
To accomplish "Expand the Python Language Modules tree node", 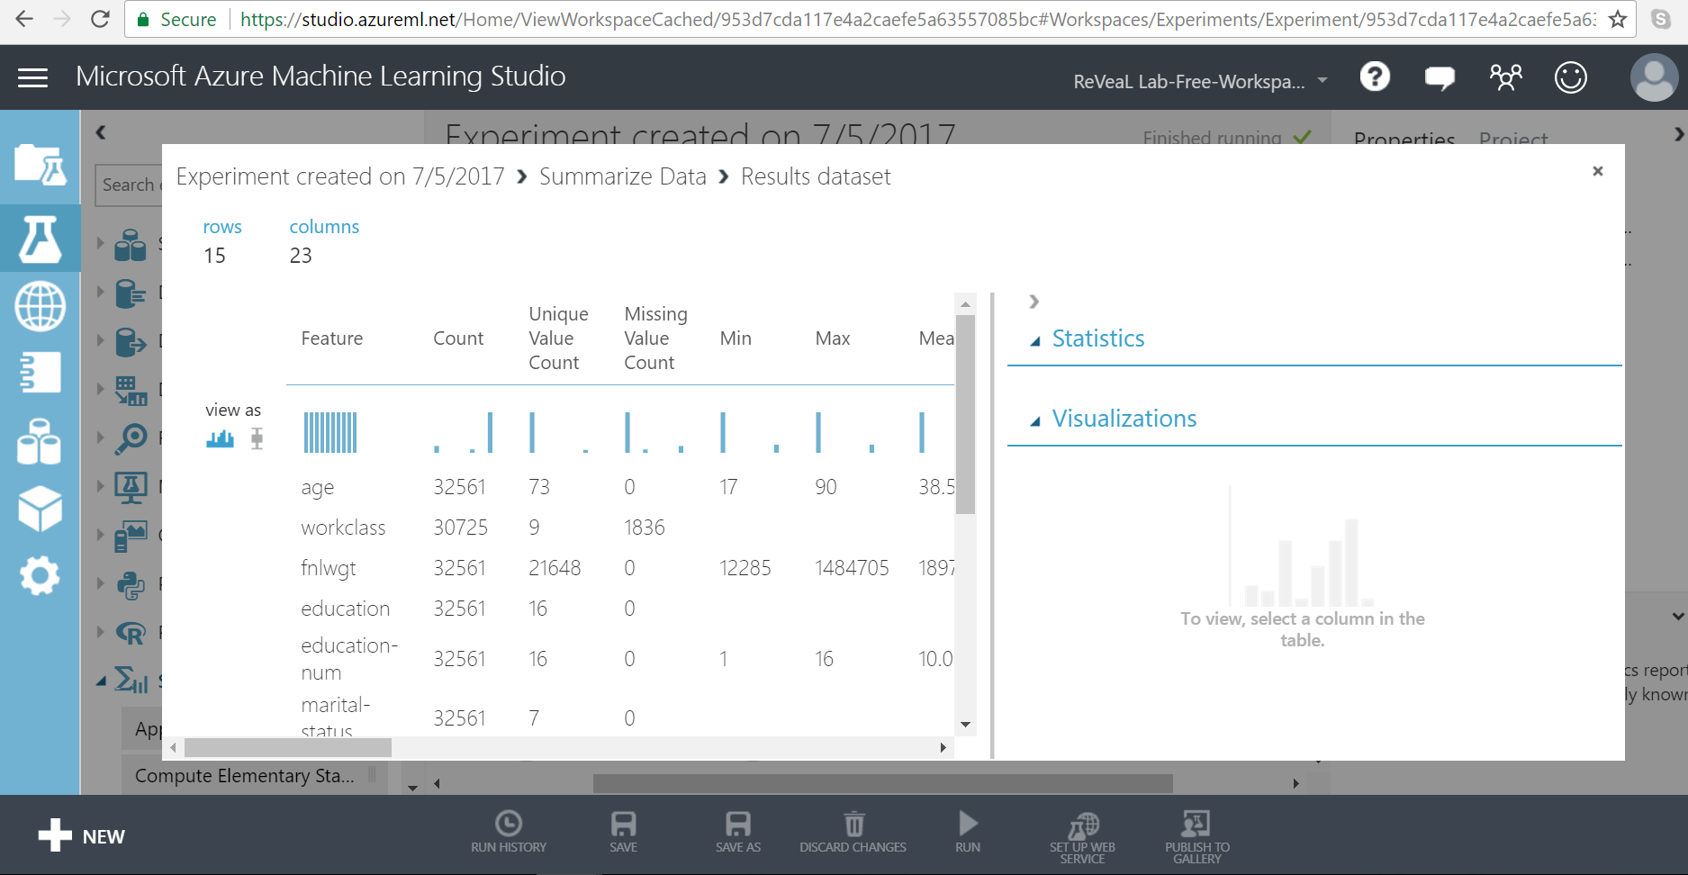I will tap(100, 583).
